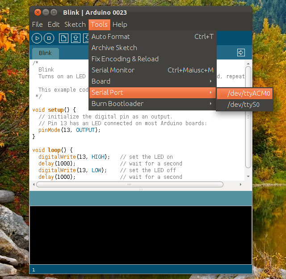Click the New sketch toolbar icon

(x=64, y=38)
